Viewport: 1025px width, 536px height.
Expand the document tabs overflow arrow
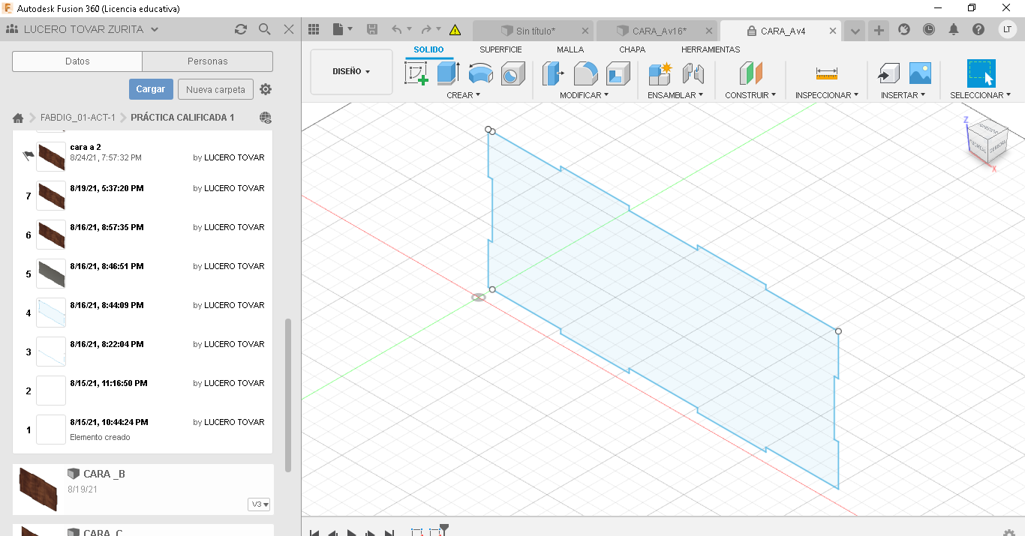855,31
